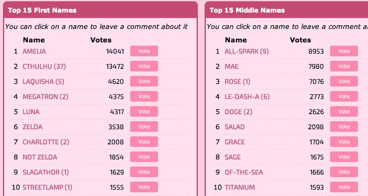Open NOT ZELDA name link
The image size is (368, 196).
coord(40,157)
